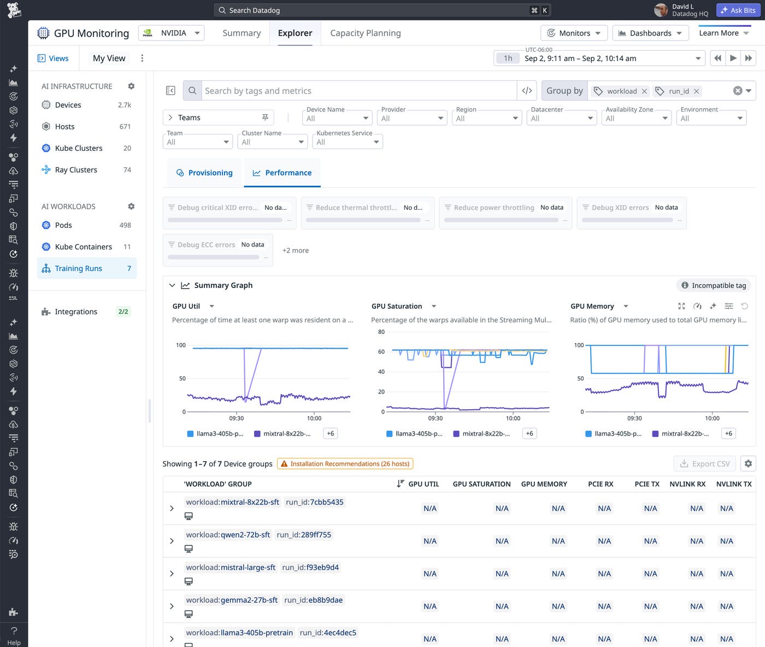Click the search magnifier icon in filter bar

coord(192,91)
